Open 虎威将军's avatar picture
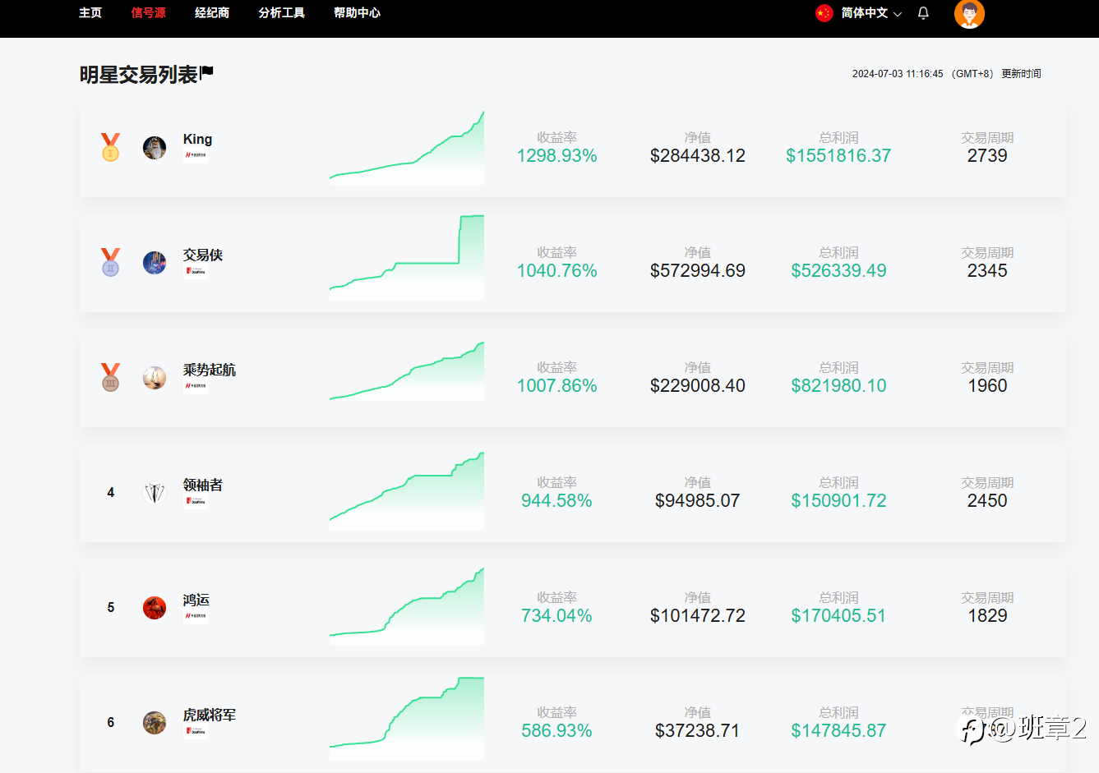The image size is (1099, 773). tap(155, 723)
